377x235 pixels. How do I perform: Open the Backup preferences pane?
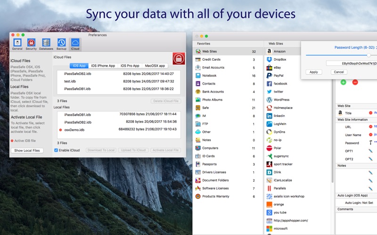[x=61, y=44]
